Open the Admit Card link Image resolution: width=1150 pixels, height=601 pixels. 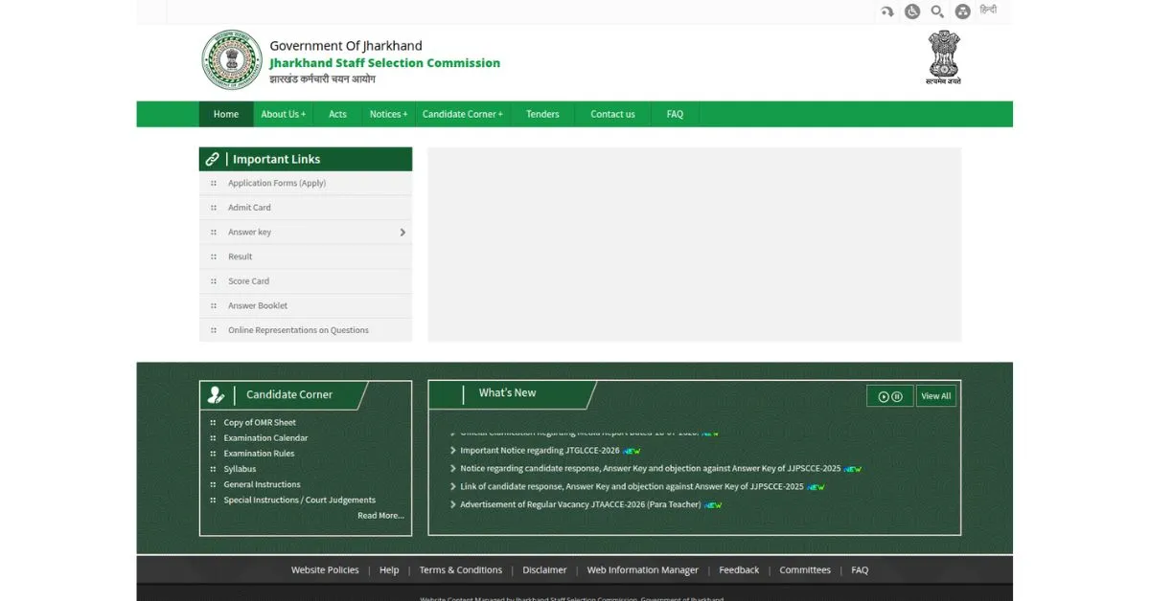tap(249, 208)
